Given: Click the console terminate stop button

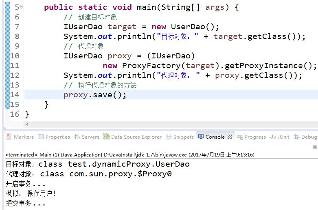Looking at the screenshot, I should tap(315, 147).
